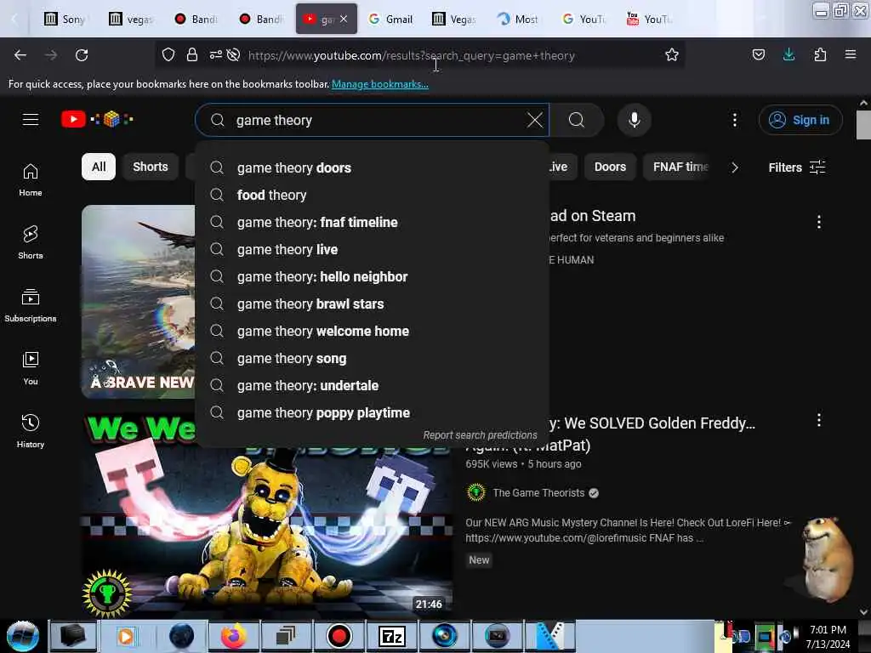Click the magnifier search button

pos(577,120)
